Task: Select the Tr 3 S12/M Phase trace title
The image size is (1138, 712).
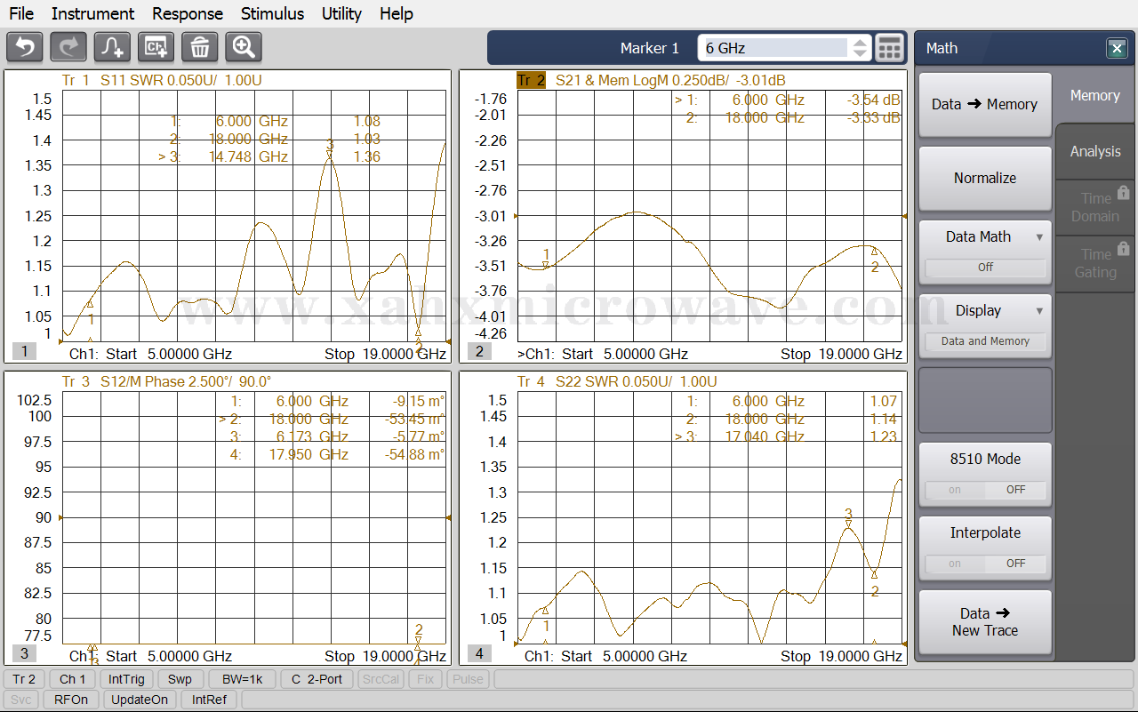Action: point(166,381)
